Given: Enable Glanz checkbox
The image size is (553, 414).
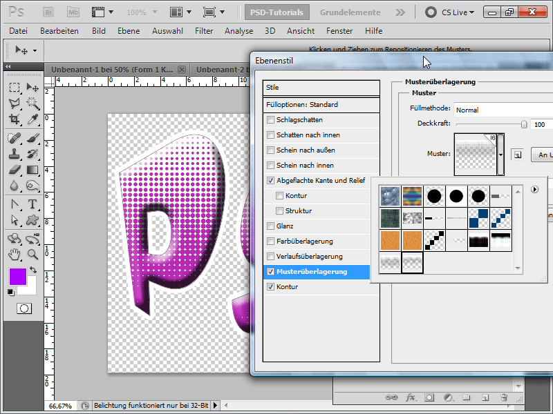Looking at the screenshot, I should [x=270, y=226].
